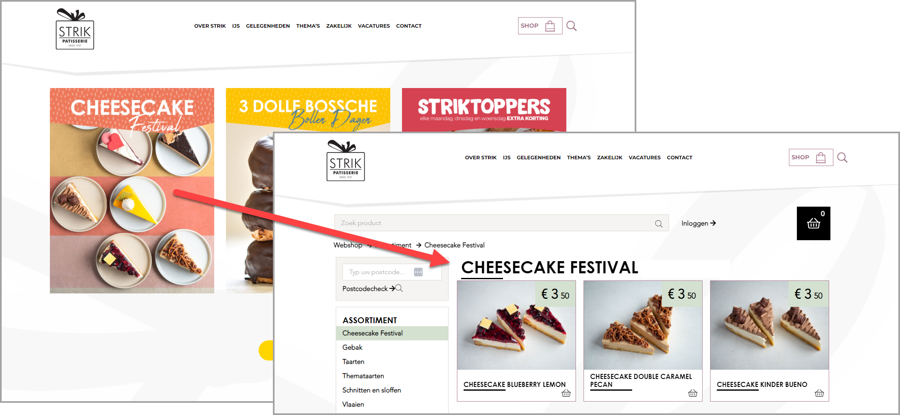Image resolution: width=900 pixels, height=415 pixels.
Task: Click the Zoek product search field
Action: pos(501,223)
